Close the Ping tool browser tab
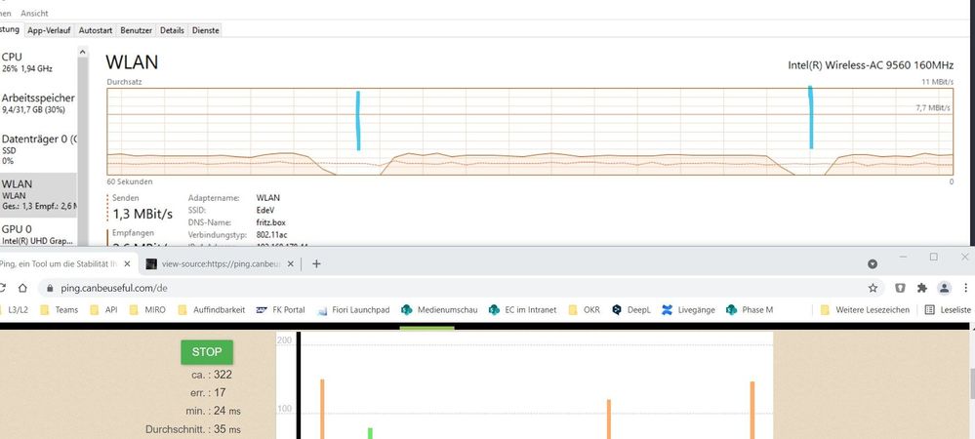The width and height of the screenshot is (975, 439). coord(128,263)
